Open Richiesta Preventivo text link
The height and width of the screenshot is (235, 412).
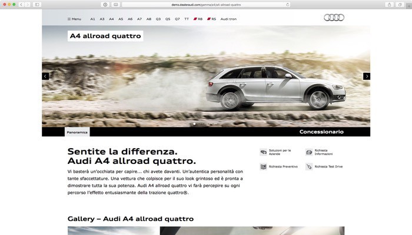283,166
